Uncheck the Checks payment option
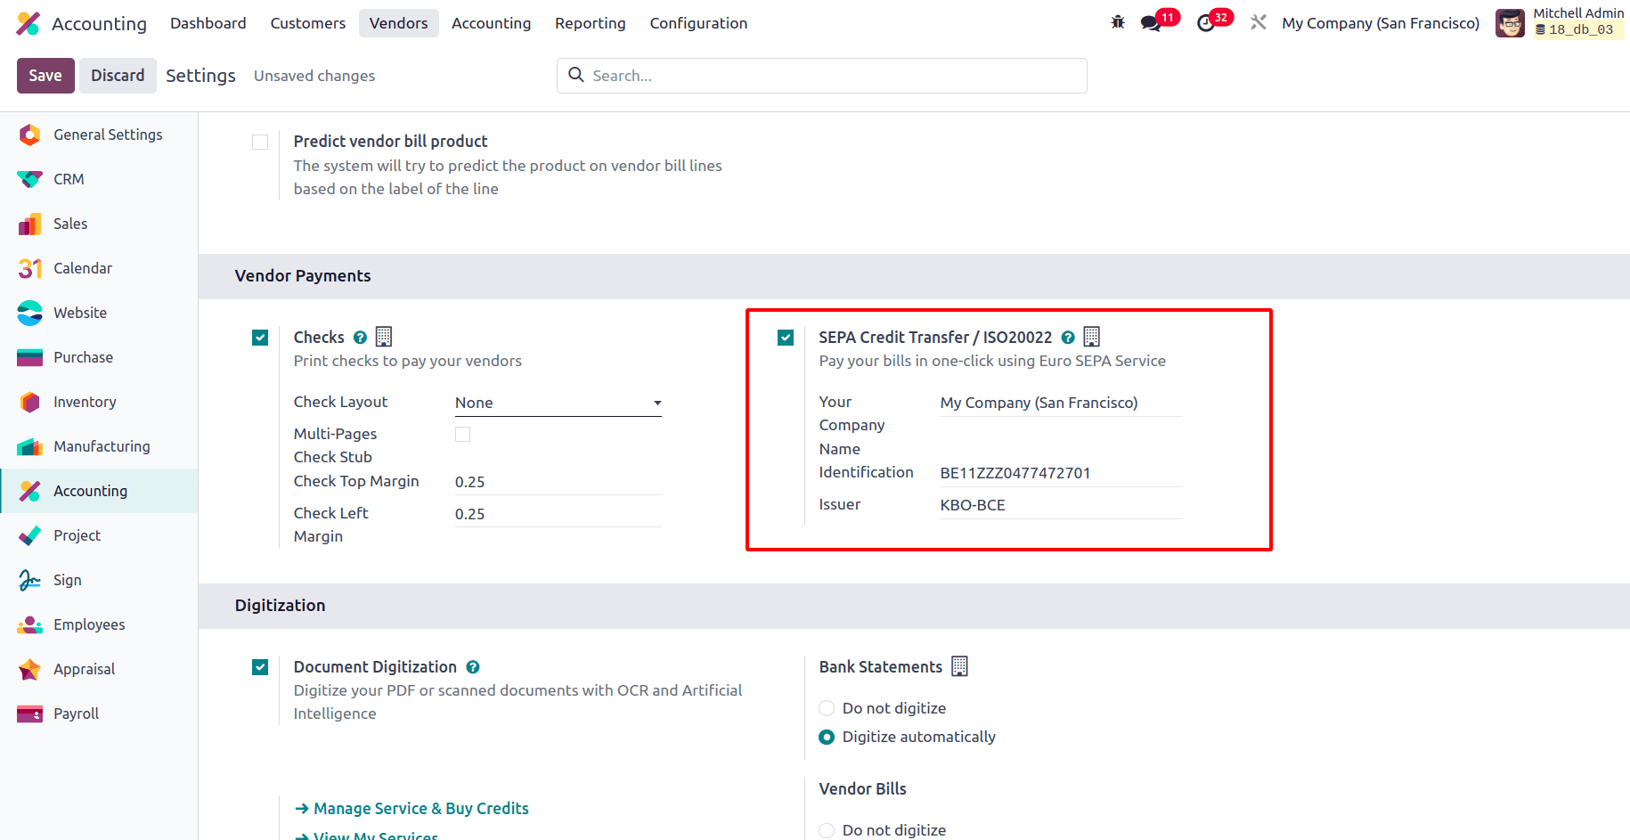Viewport: 1630px width, 840px height. point(260,338)
